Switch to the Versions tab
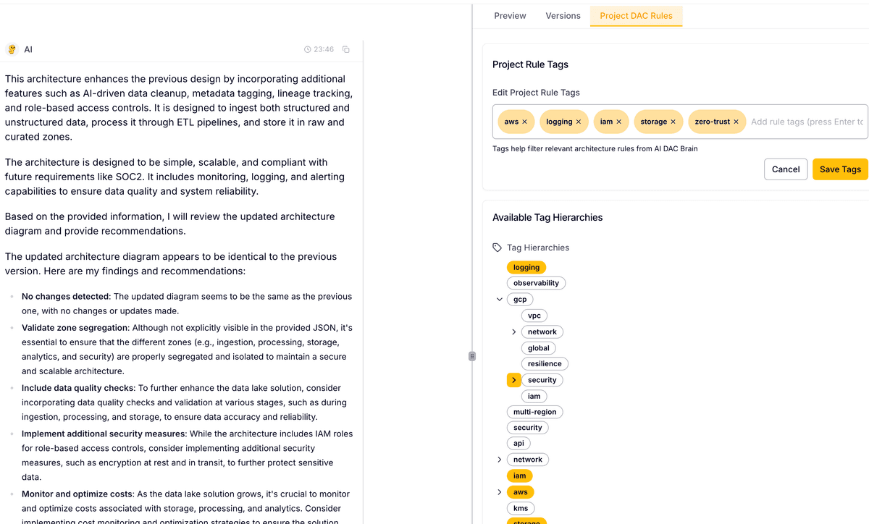Viewport: 869px width, 524px height. tap(563, 15)
